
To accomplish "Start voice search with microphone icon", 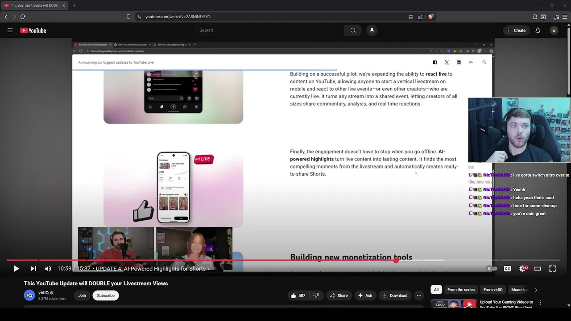I will coord(372,30).
